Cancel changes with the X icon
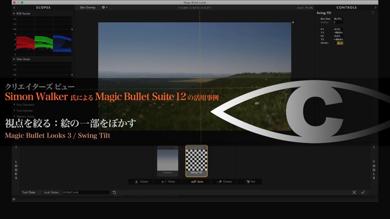 tap(354, 192)
